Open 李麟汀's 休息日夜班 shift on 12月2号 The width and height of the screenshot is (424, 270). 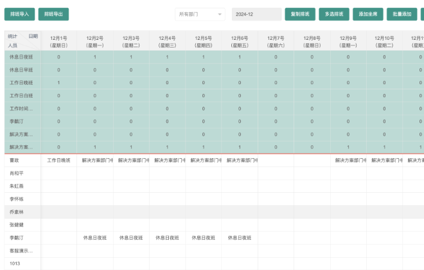(x=94, y=237)
